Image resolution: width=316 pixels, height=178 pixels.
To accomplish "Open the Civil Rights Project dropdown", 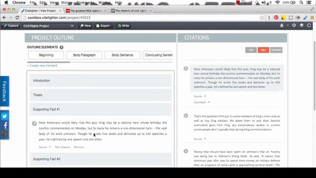I will pos(48,26).
